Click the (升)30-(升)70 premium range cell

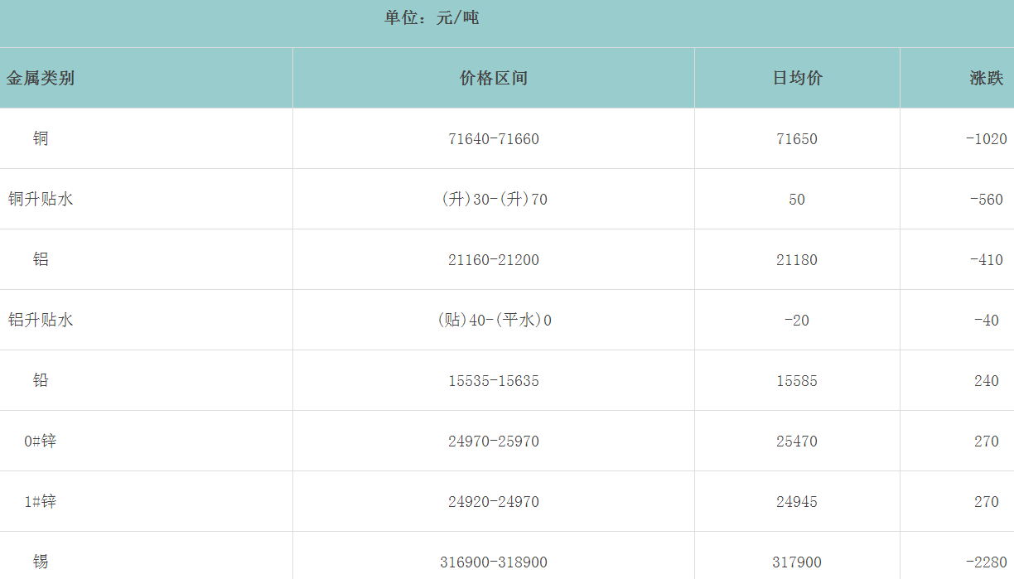[494, 200]
